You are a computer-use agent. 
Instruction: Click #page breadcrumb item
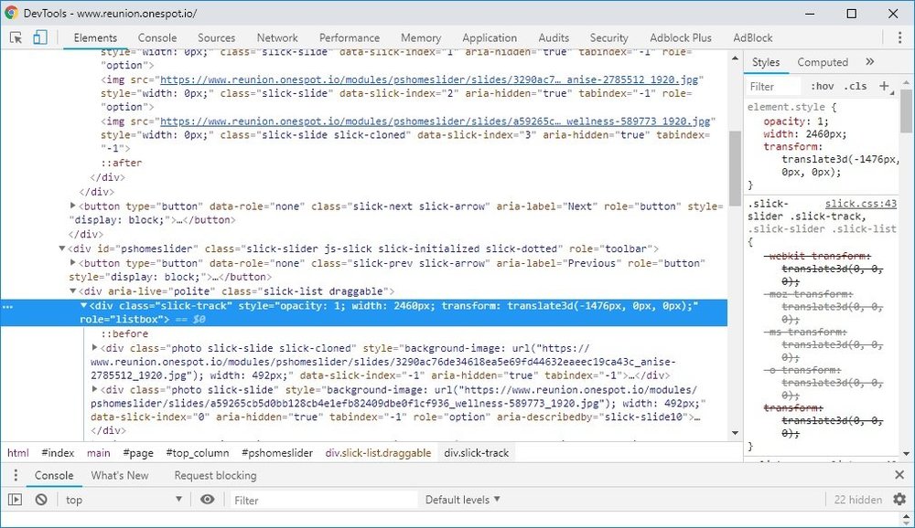(138, 453)
